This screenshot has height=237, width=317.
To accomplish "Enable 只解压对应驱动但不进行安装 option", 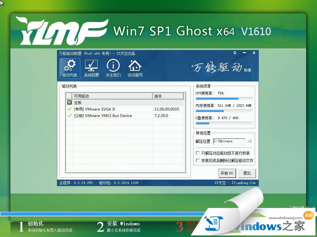I will click(x=198, y=153).
